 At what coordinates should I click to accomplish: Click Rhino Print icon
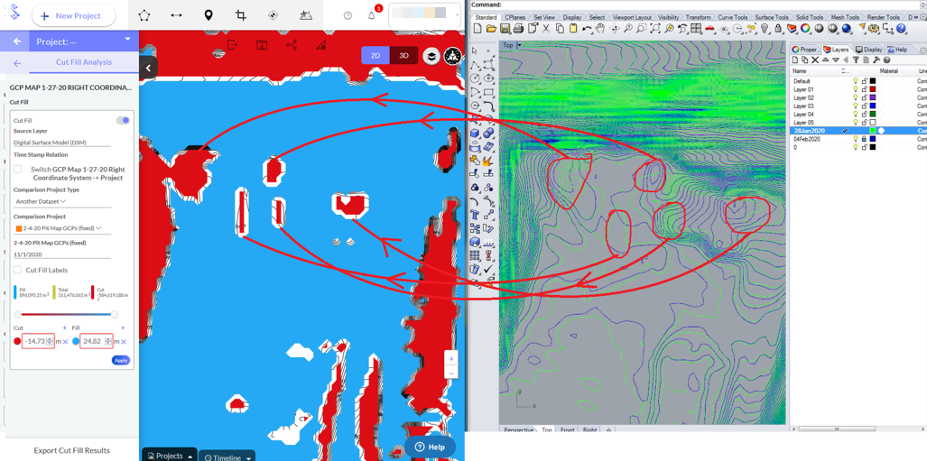(518, 28)
